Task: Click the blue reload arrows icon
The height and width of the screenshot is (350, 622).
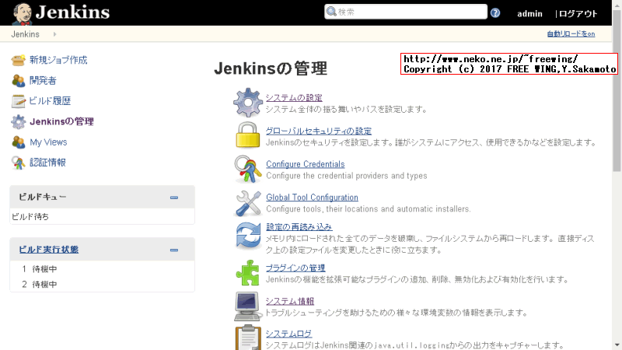Action: [248, 236]
